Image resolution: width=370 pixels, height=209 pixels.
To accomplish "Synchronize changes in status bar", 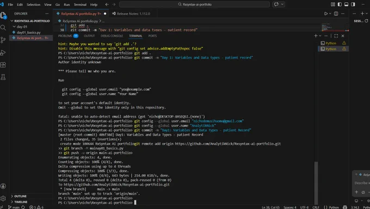I will 23,207.
